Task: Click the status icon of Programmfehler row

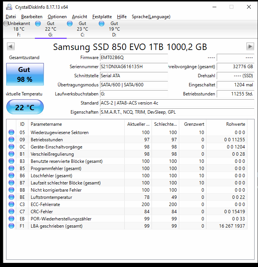Action: (11, 168)
